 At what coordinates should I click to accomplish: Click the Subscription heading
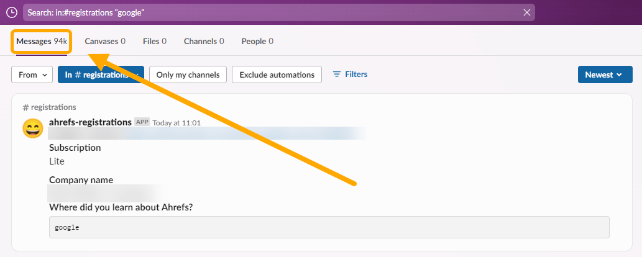coord(75,148)
